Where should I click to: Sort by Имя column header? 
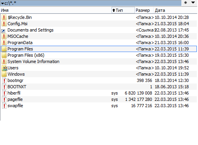(56, 10)
